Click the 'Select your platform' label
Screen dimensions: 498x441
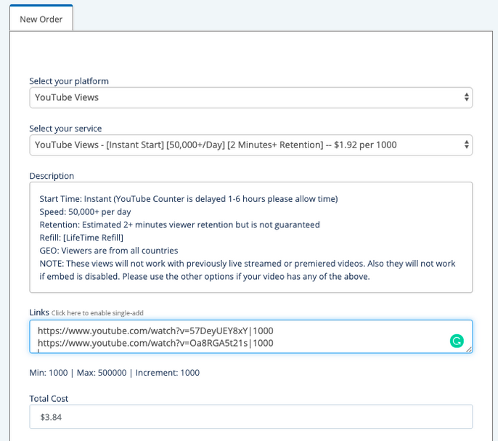69,81
